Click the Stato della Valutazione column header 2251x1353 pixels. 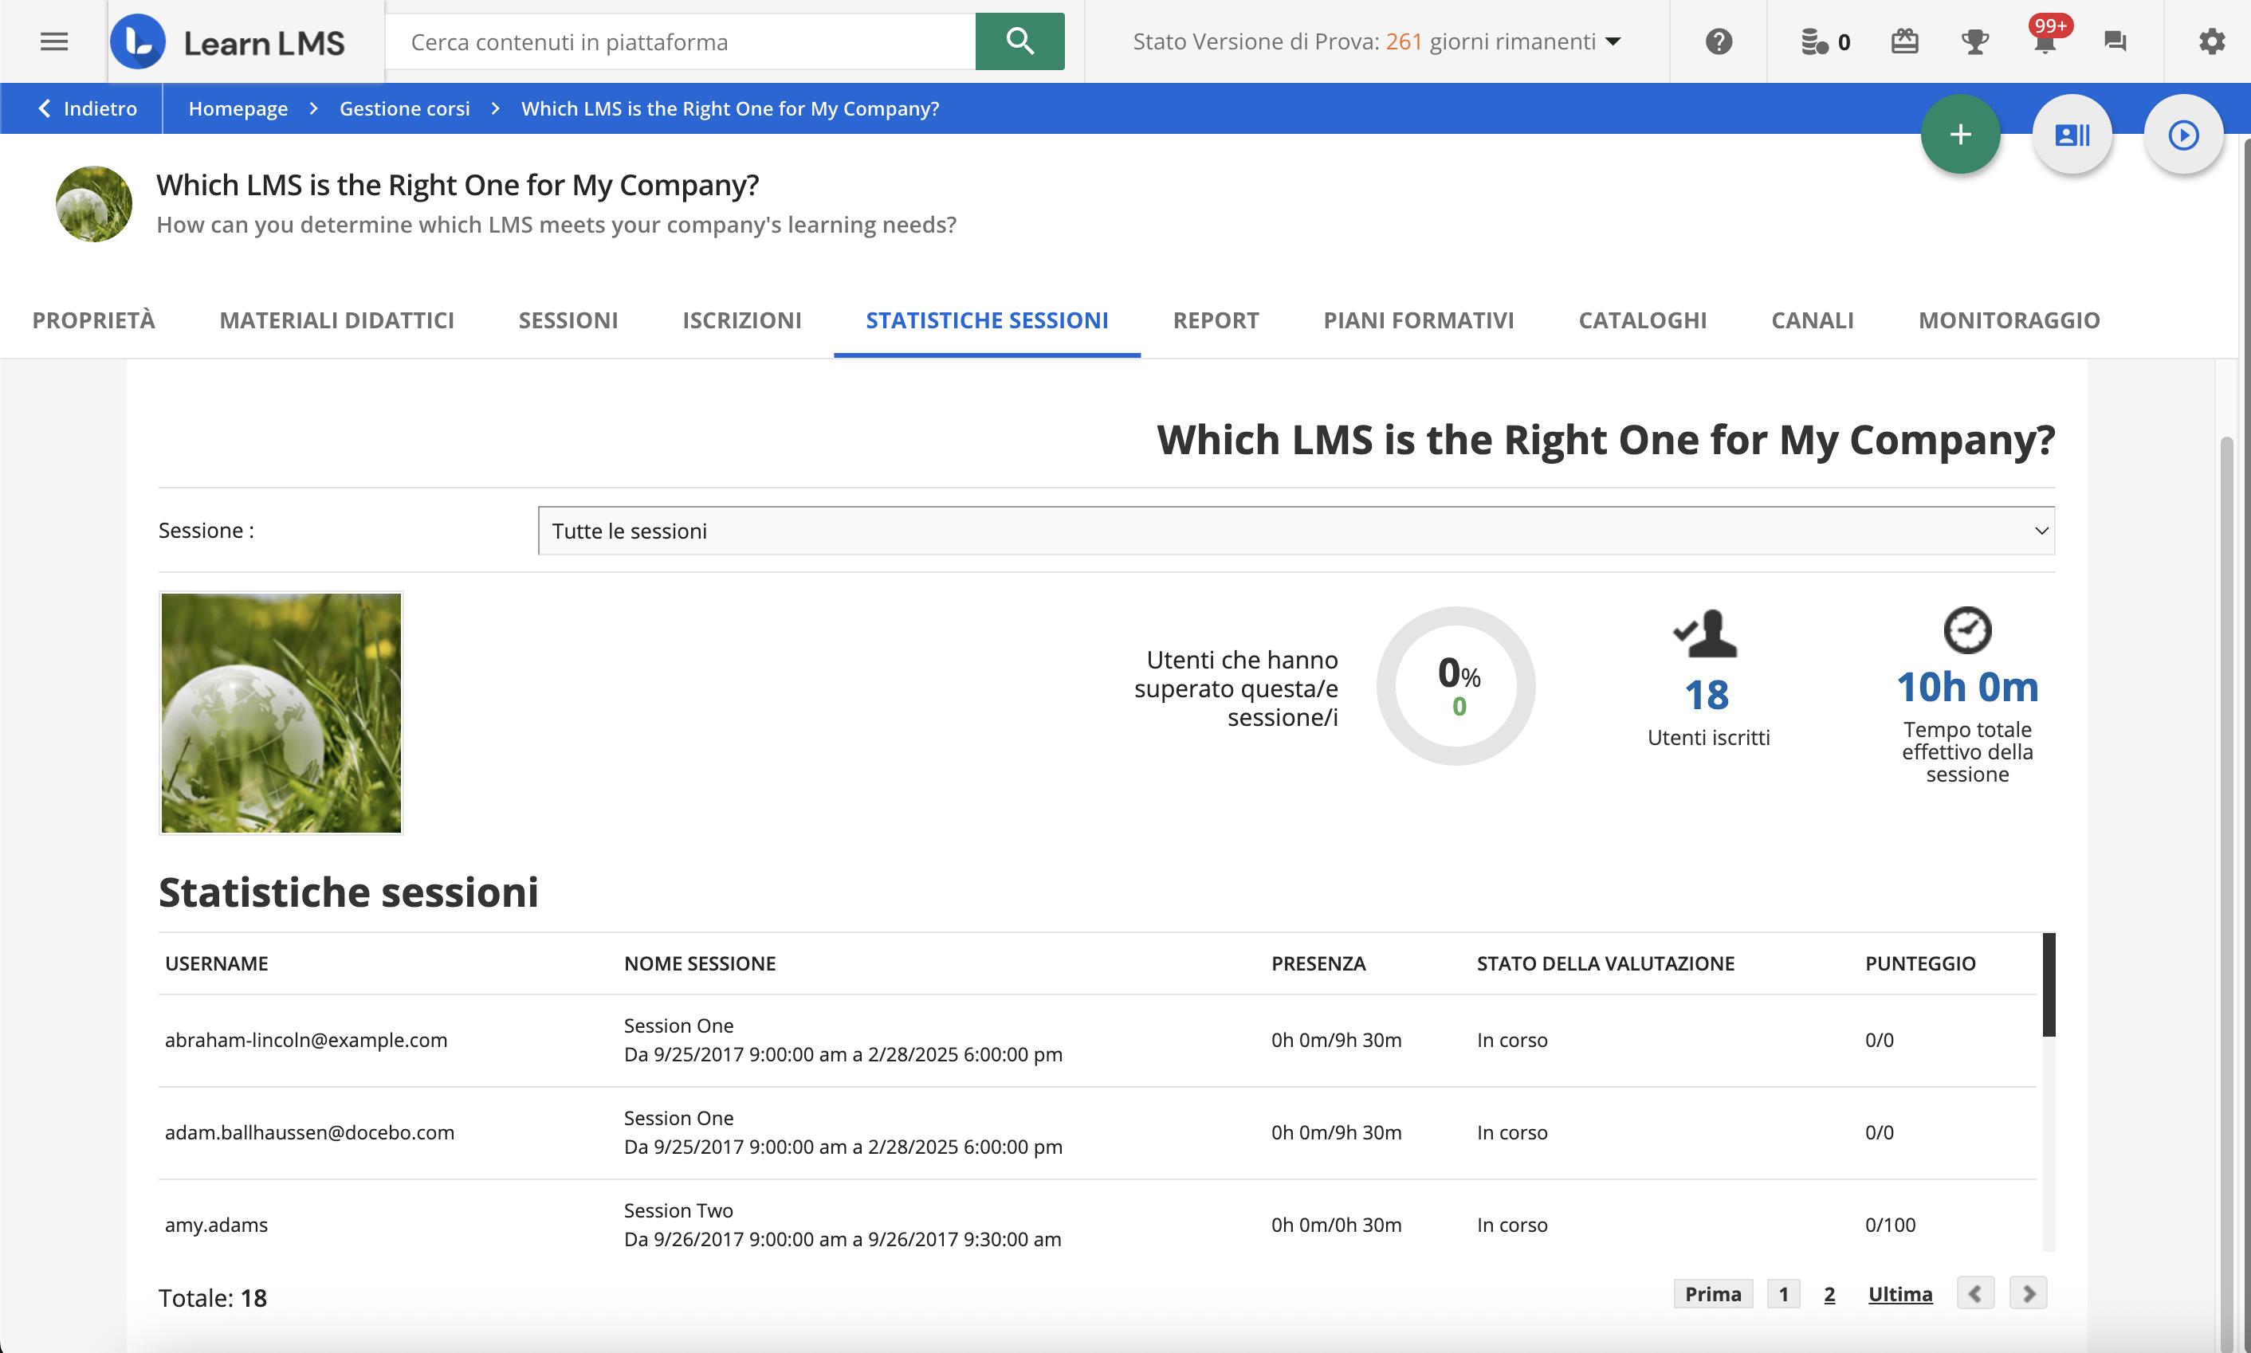click(1605, 963)
